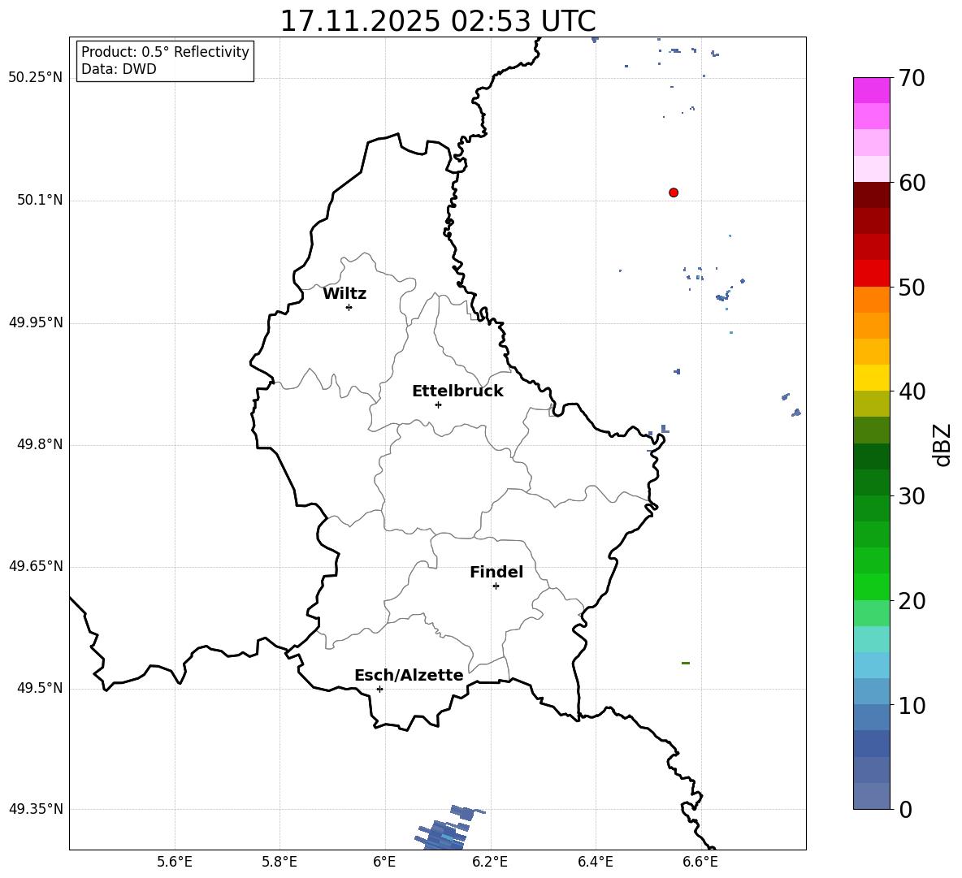Screen dimensions: 962x878
Task: Click the red radar site marker
Action: coord(674,192)
